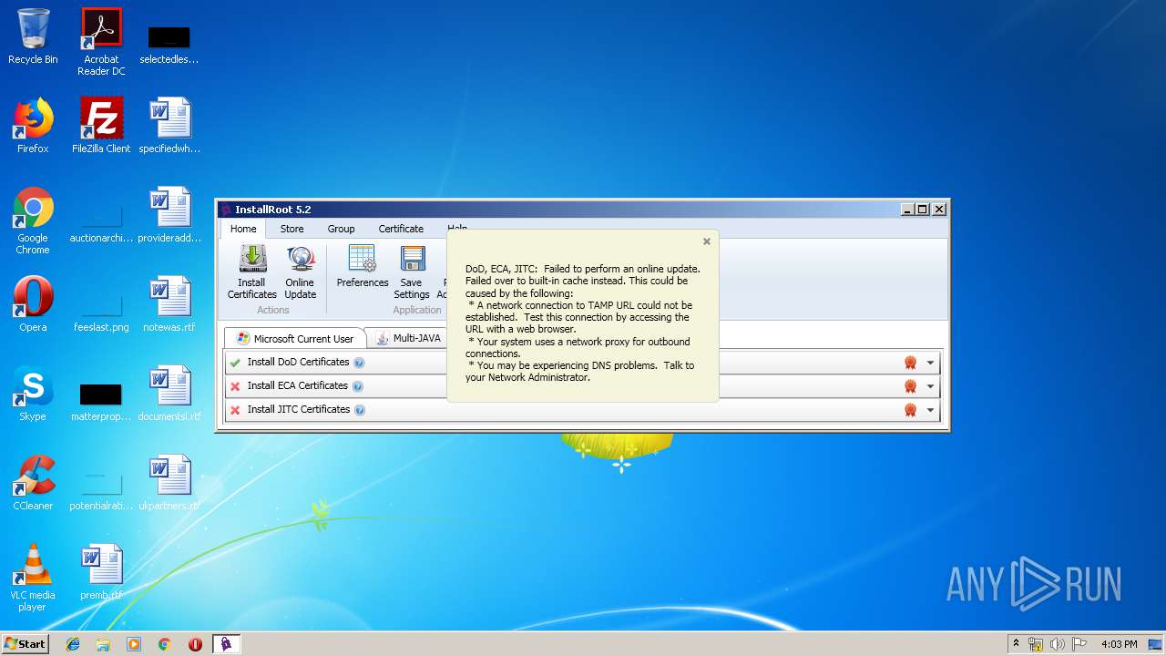Select the premb.rtf desktop file
The image size is (1166, 656).
tap(101, 572)
